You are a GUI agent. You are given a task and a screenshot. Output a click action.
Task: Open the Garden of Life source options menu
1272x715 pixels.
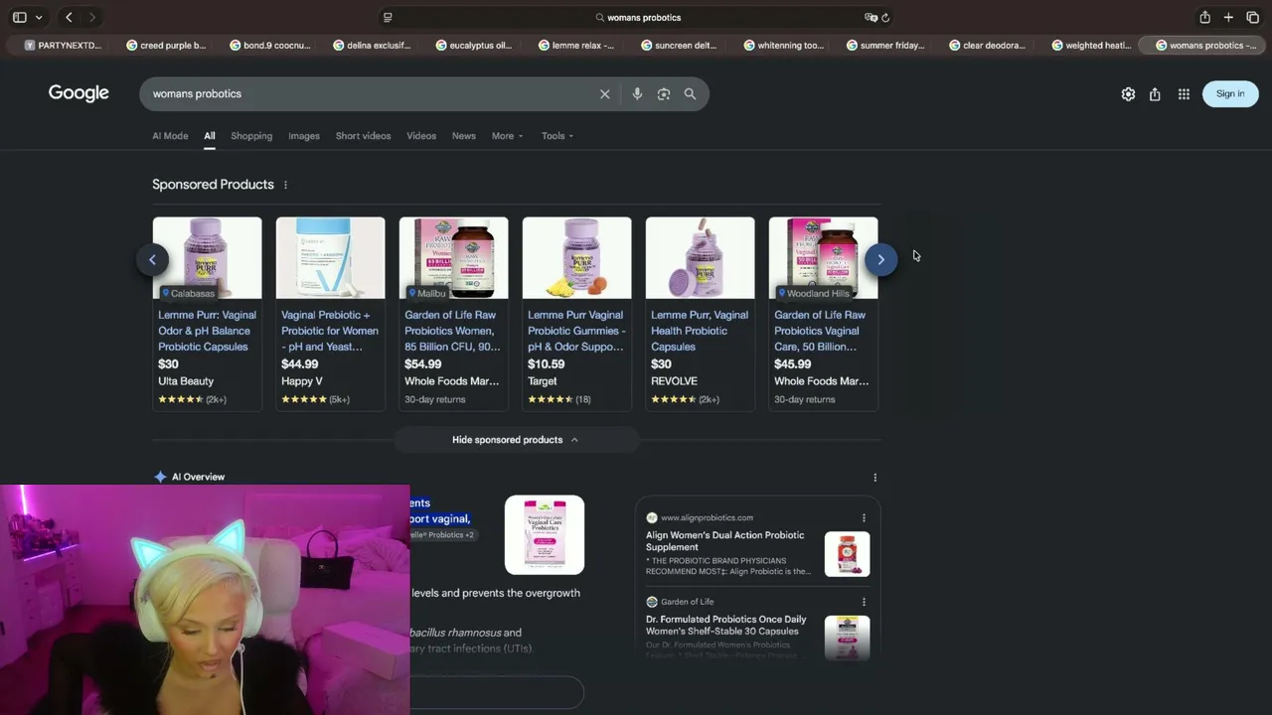pos(864,602)
